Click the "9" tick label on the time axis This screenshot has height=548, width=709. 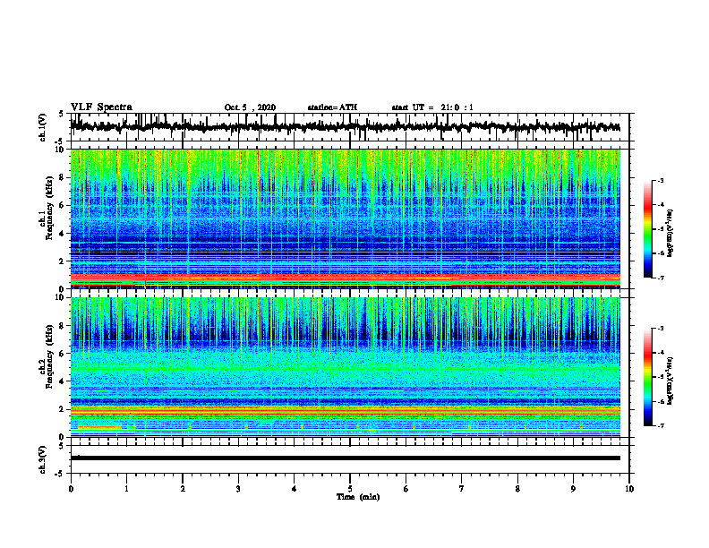tap(573, 489)
